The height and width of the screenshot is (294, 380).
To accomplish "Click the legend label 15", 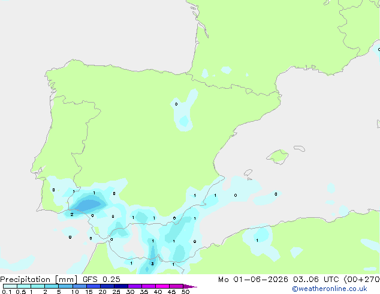I will [89, 292].
